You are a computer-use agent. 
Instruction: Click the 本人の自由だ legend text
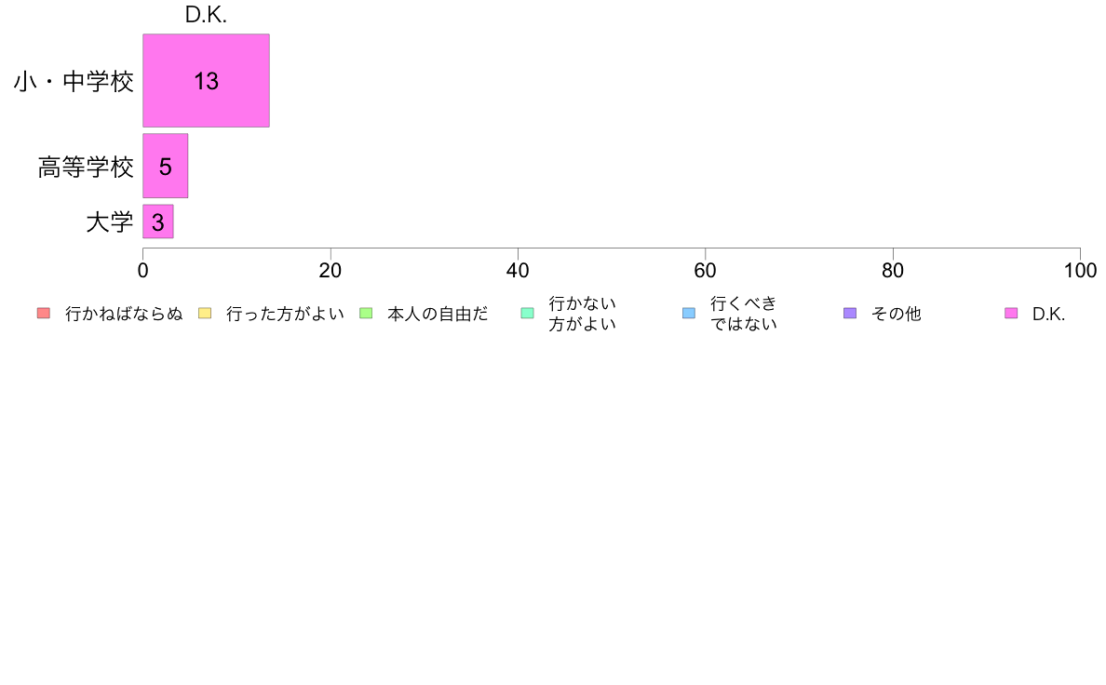(x=438, y=314)
